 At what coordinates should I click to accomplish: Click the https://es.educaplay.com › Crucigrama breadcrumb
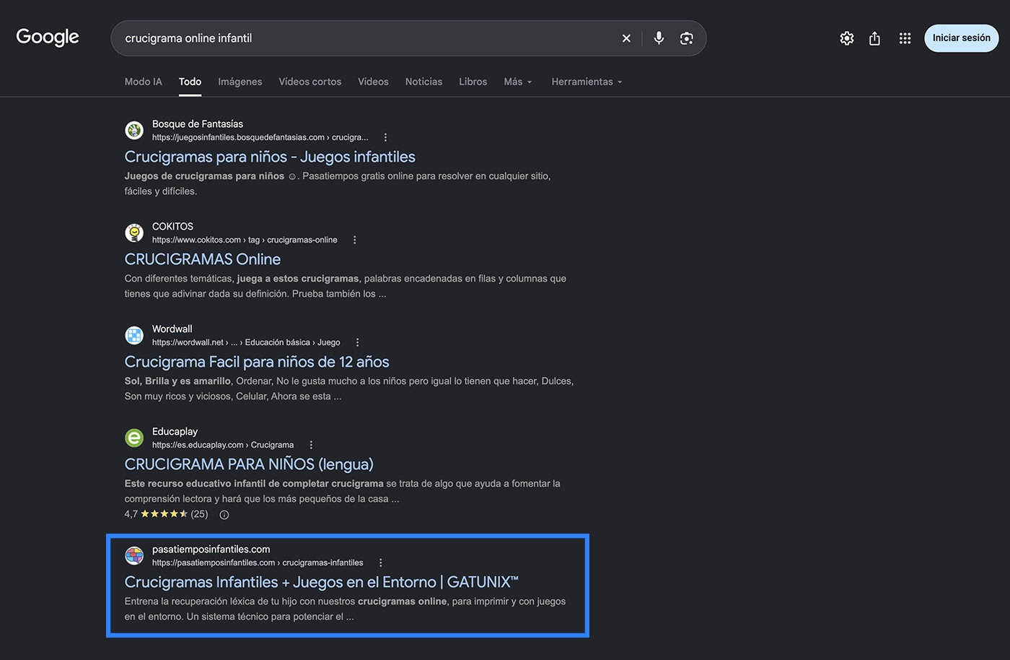tap(223, 445)
